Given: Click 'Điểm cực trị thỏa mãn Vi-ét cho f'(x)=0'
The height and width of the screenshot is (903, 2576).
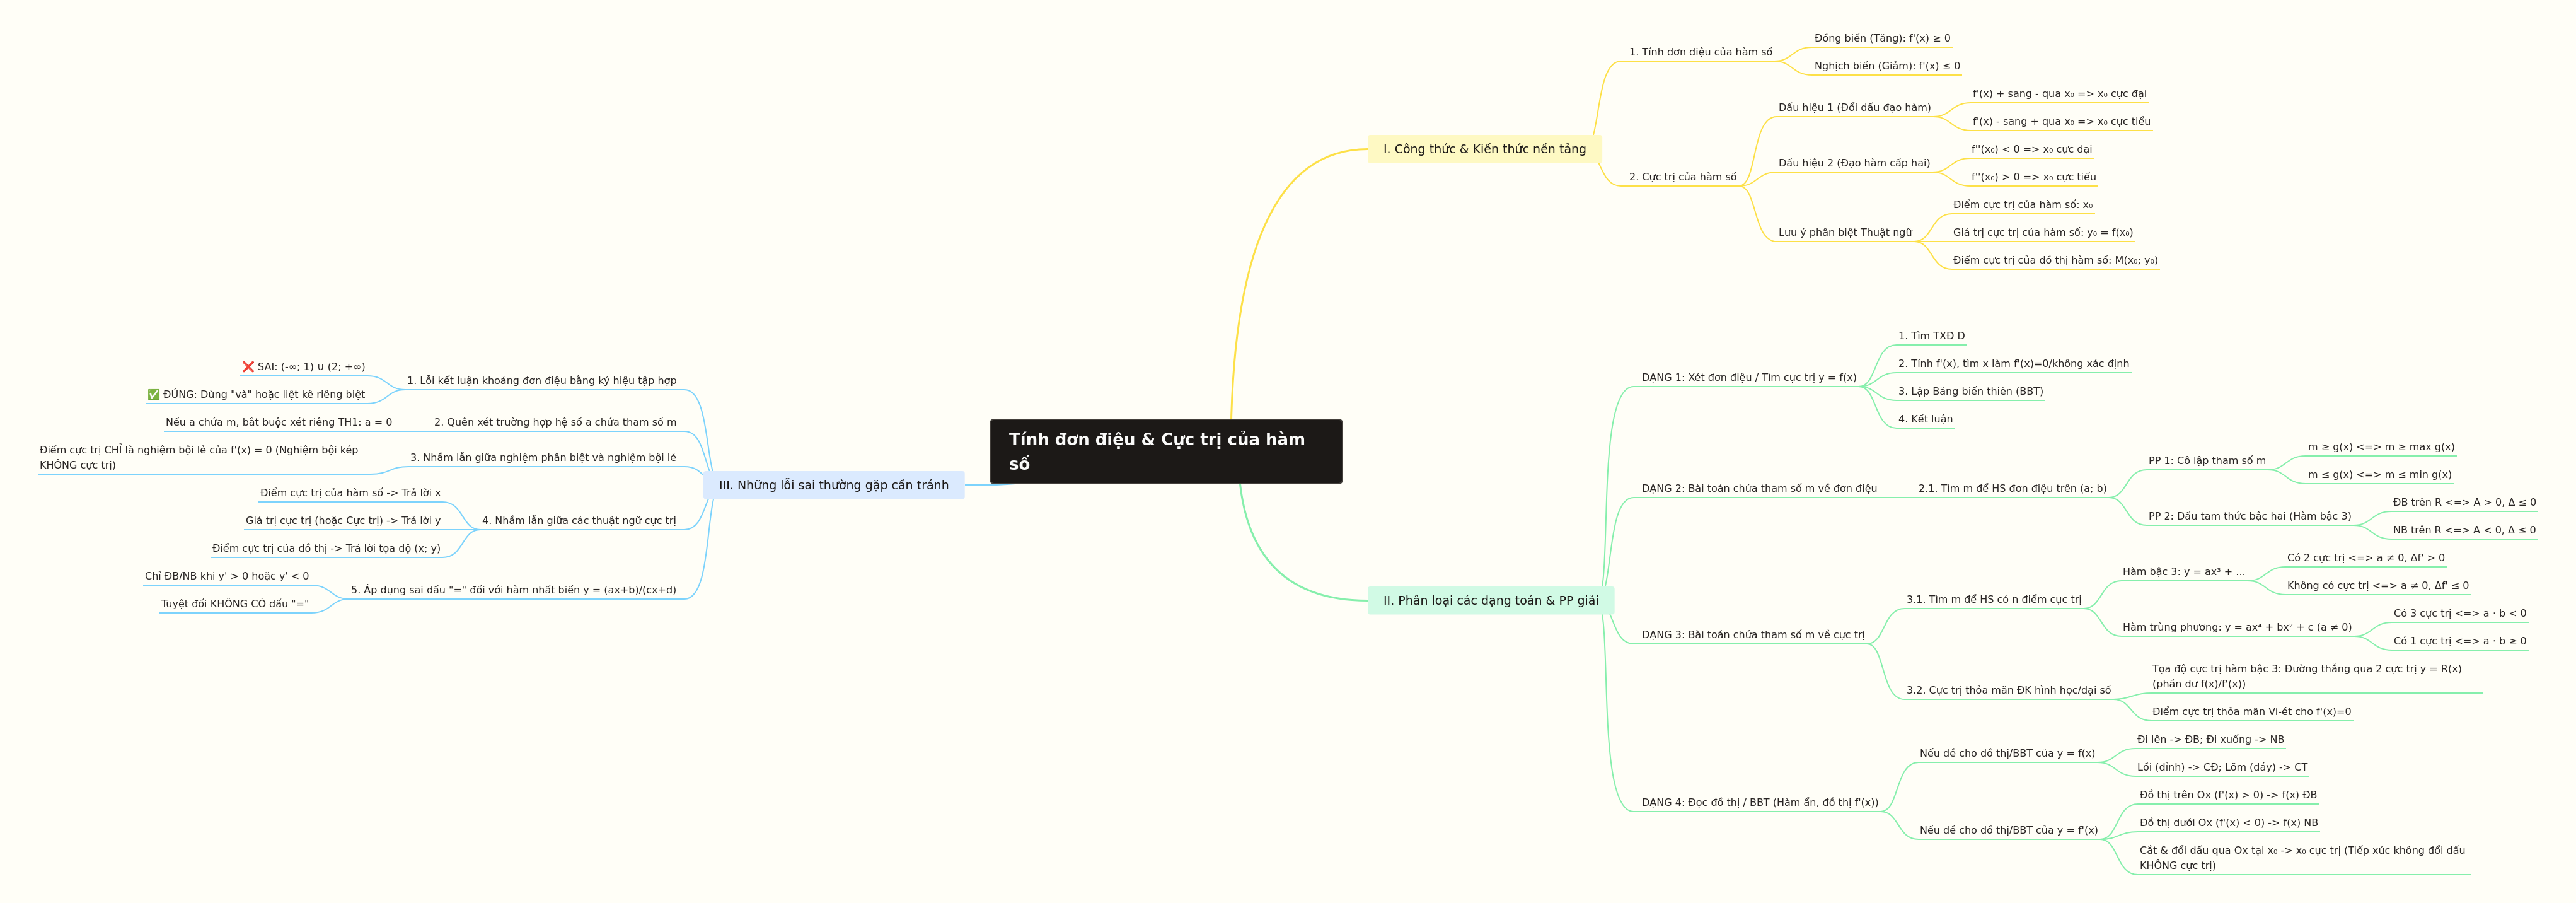Looking at the screenshot, I should pyautogui.click(x=2251, y=712).
